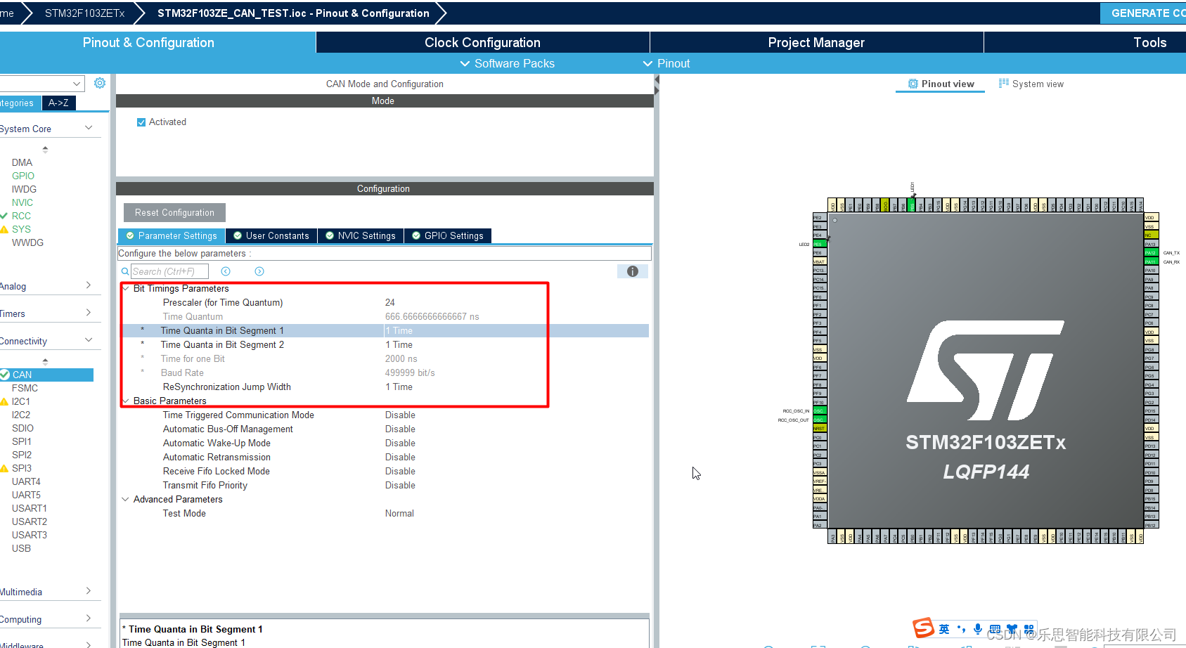Collapse the Connectivity category
Screen dimensions: 1186x648
click(89, 340)
